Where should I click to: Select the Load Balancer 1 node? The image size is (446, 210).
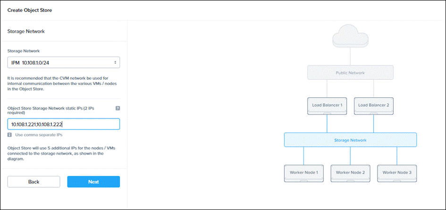pos(327,106)
